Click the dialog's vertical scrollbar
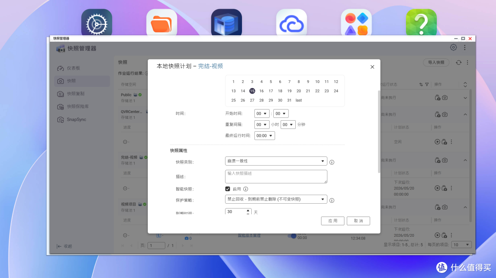This screenshot has height=278, width=496. point(379,132)
